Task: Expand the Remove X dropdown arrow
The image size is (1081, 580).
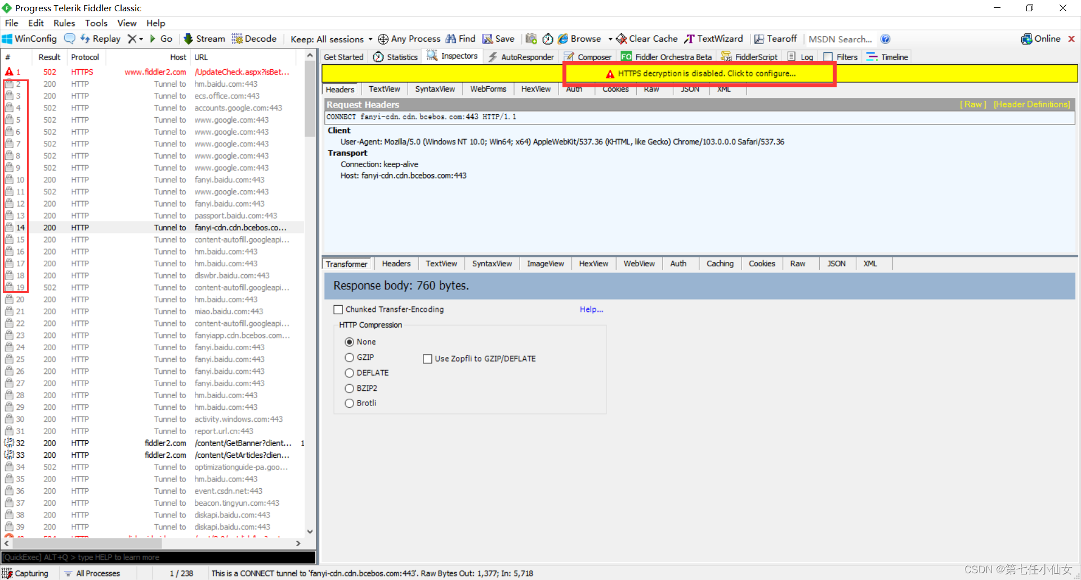Action: coord(141,39)
